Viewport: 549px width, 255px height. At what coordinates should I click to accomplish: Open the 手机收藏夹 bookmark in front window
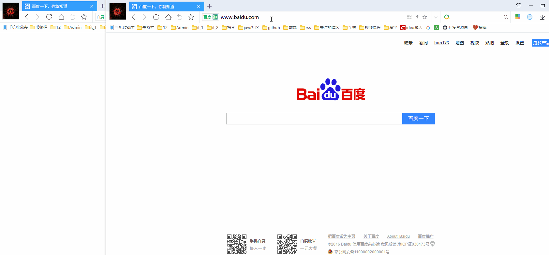tap(122, 28)
